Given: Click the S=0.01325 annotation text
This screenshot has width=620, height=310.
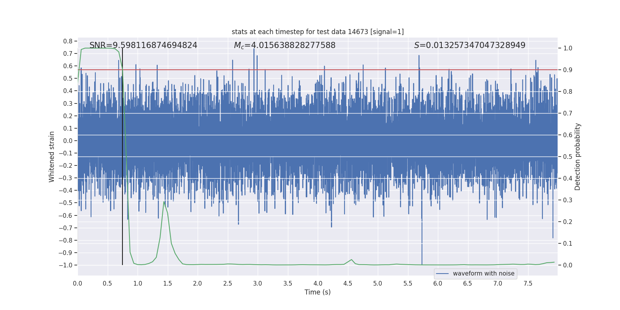Looking at the screenshot, I should coord(470,45).
